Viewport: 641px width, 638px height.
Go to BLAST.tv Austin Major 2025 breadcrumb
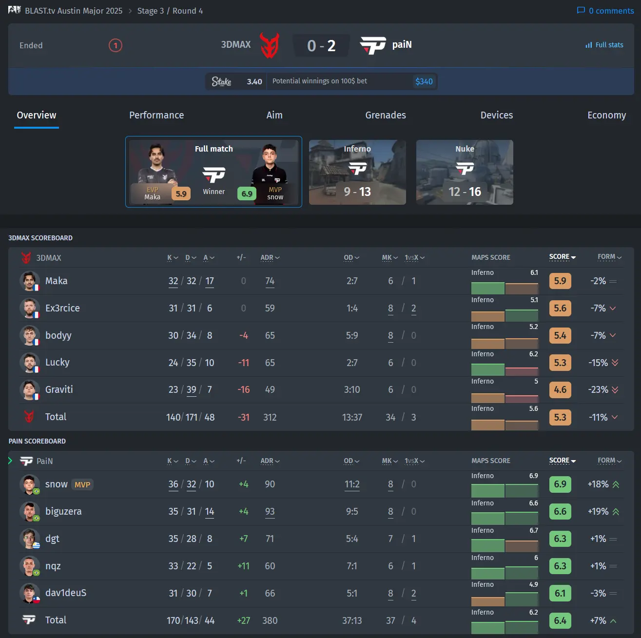[x=74, y=11]
